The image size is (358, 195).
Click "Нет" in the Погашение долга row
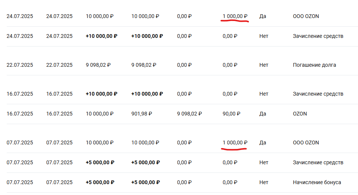(264, 65)
